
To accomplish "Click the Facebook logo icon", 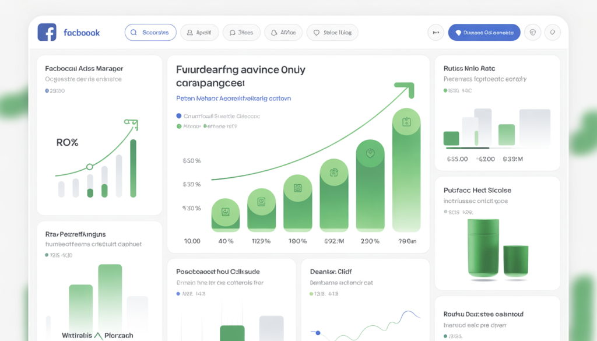I will click(x=47, y=32).
